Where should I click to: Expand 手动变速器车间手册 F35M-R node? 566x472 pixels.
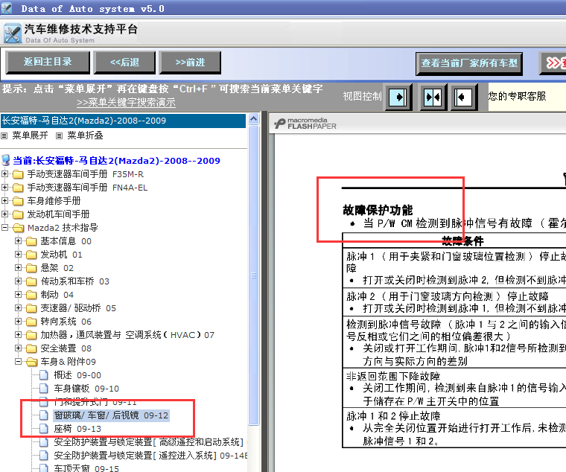click(4, 174)
